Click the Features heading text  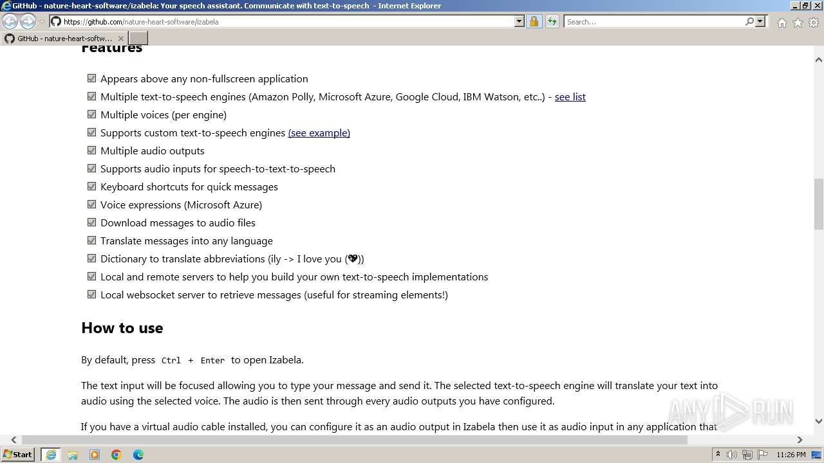111,48
